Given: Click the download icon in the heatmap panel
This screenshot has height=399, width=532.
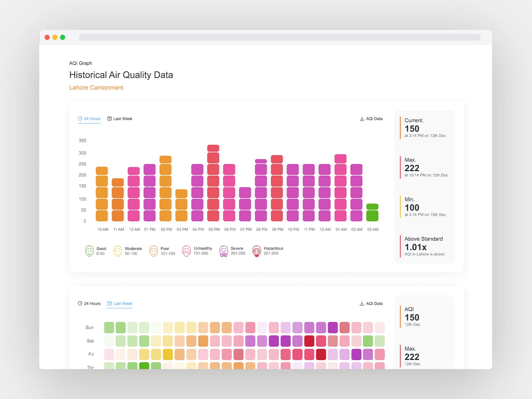Looking at the screenshot, I should tap(362, 304).
